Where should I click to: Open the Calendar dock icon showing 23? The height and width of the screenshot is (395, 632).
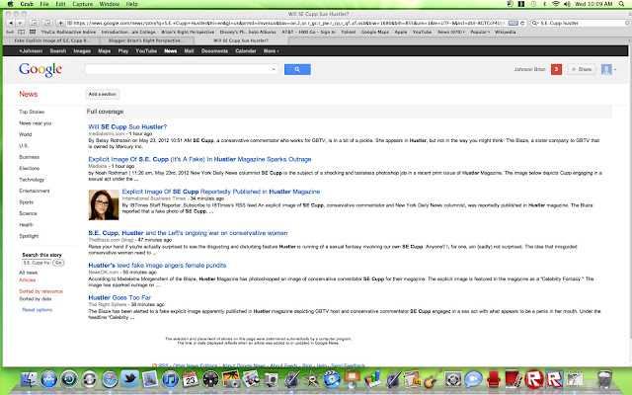point(191,379)
